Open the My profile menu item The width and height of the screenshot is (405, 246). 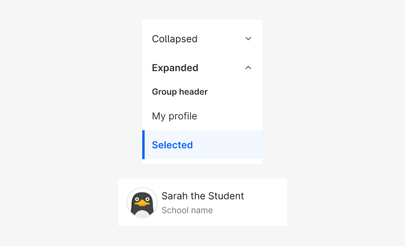[202, 116]
